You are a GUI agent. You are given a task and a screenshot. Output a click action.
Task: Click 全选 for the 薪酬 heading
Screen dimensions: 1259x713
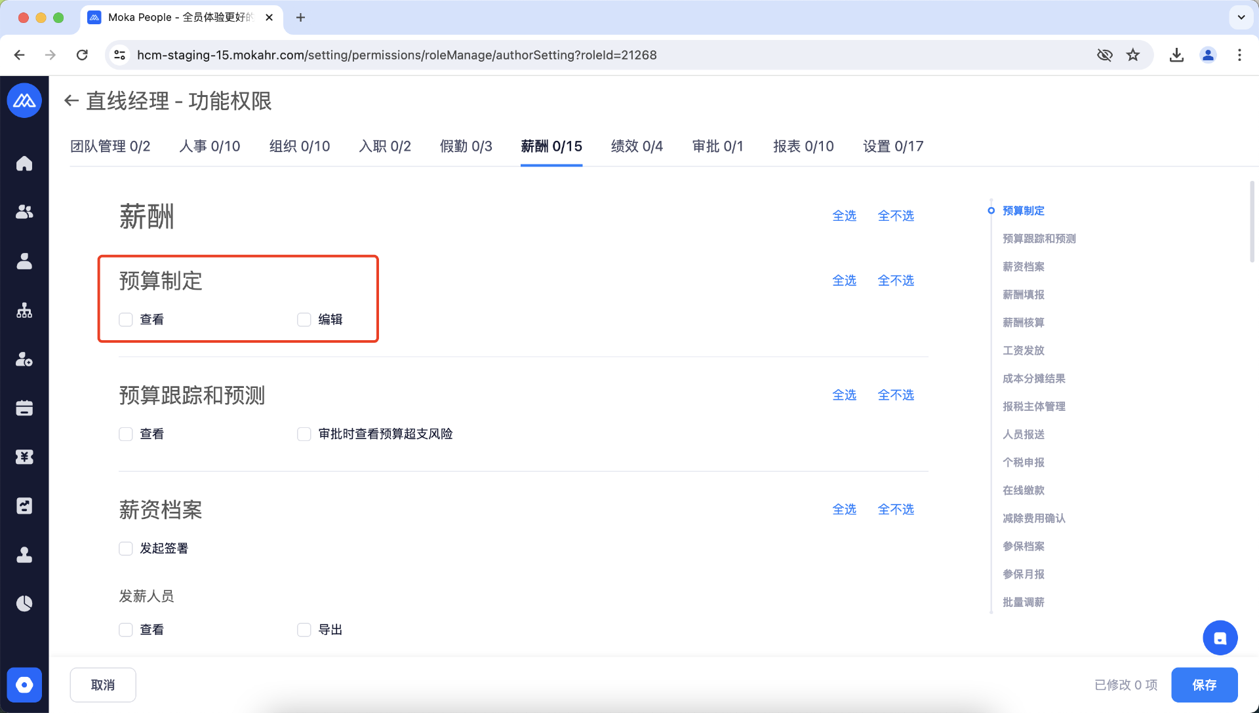tap(844, 216)
